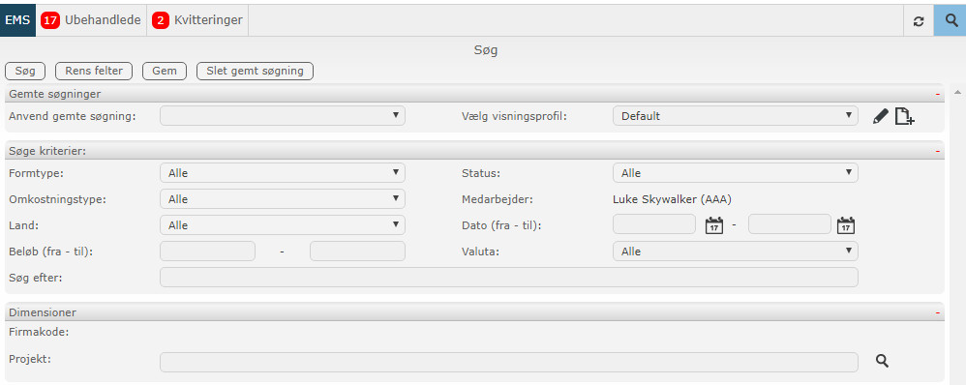Image resolution: width=966 pixels, height=385 pixels.
Task: Open the Vælg visningsprofil dropdown
Action: 735,116
